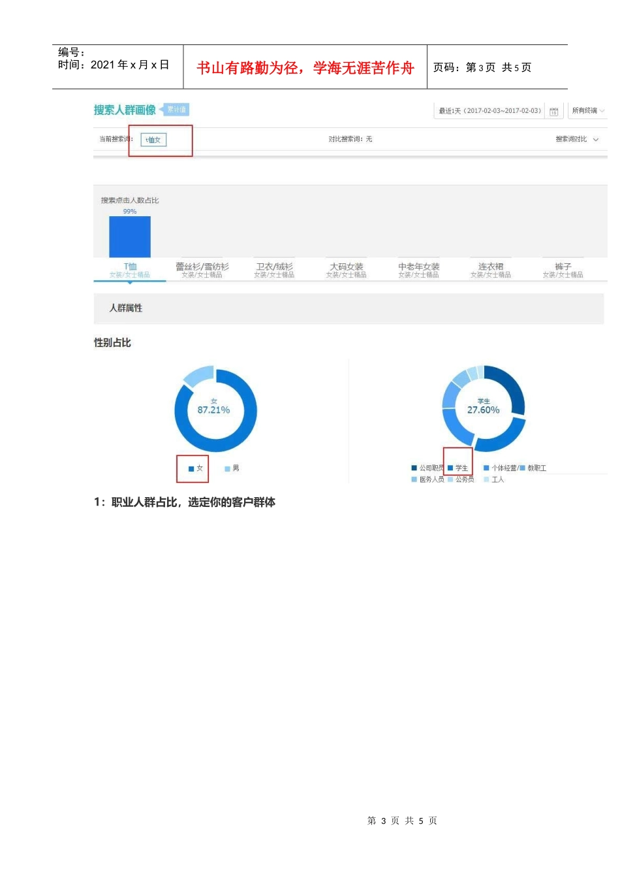Open the 所有终端 dropdown
Viewport: 620px width, 878px height.
tap(588, 111)
